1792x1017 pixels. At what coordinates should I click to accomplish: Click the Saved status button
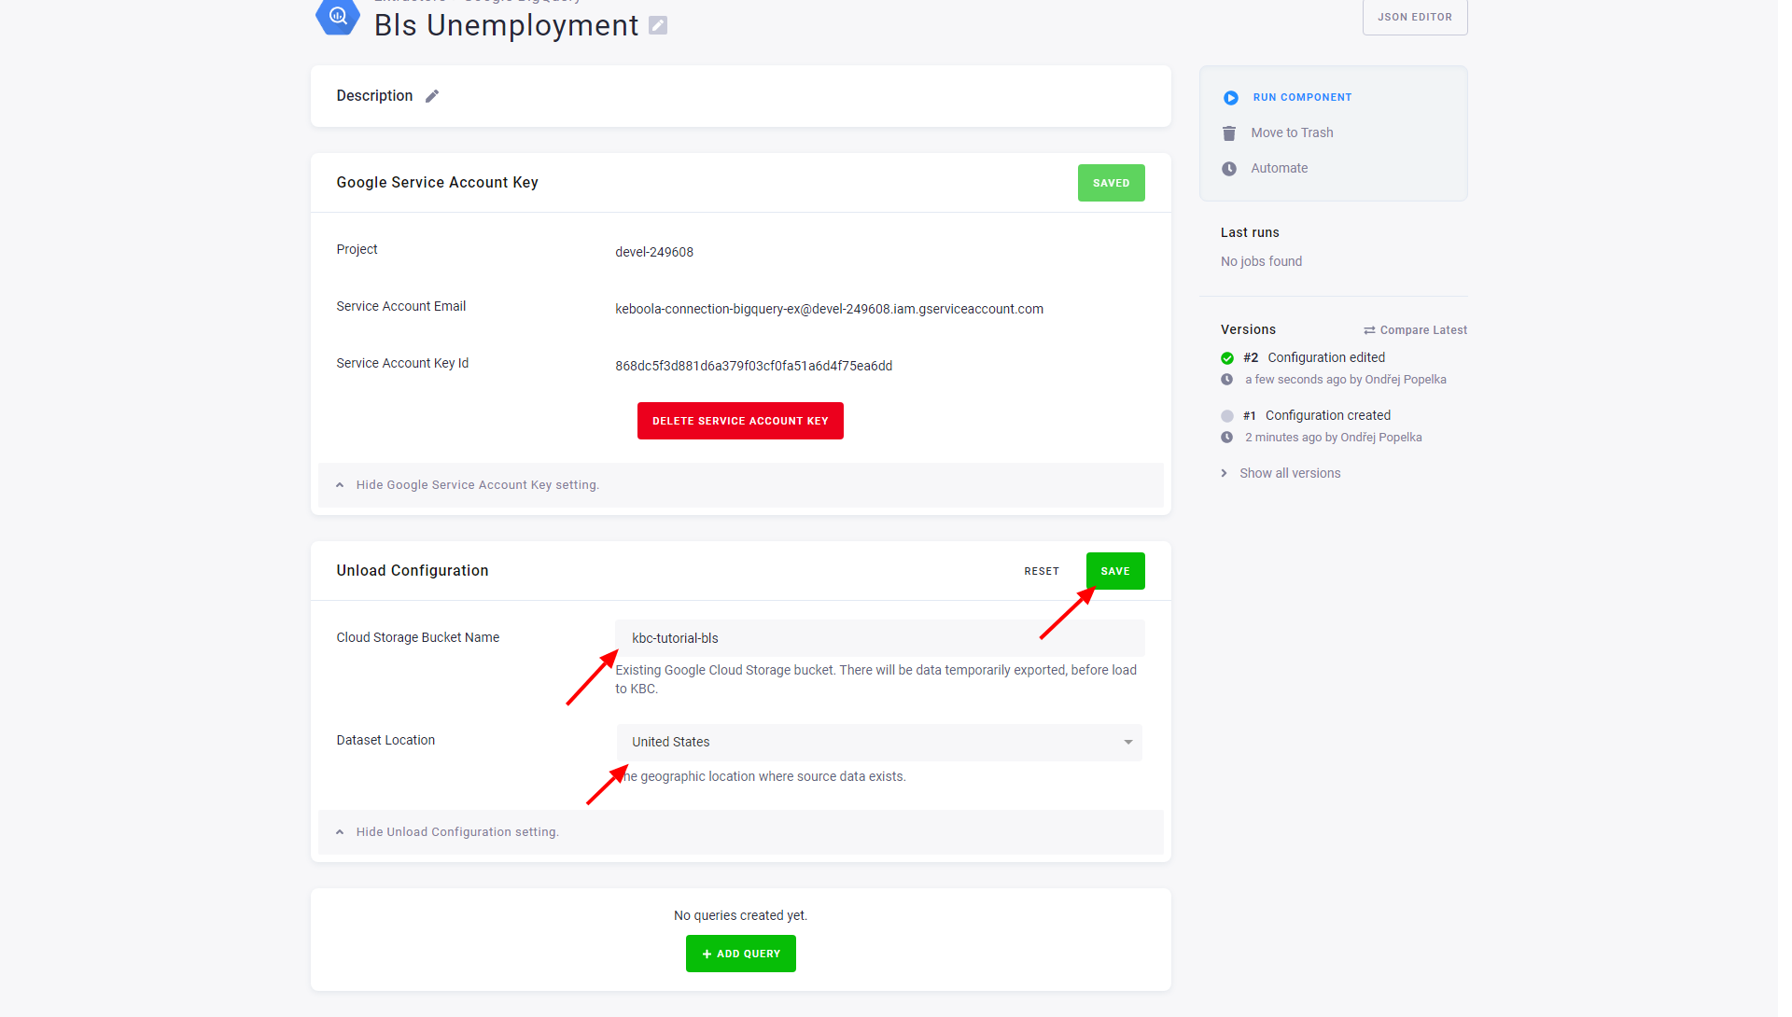[1111, 183]
